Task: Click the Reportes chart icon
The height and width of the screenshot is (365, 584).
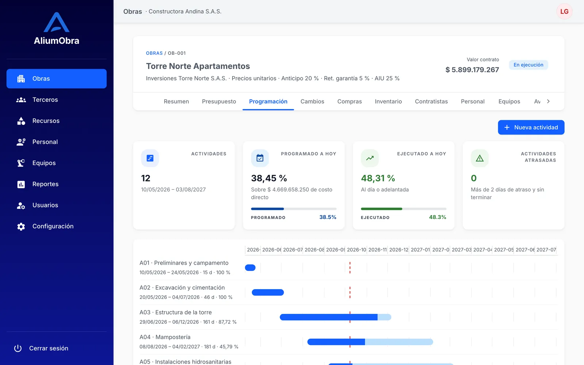Action: (21, 184)
